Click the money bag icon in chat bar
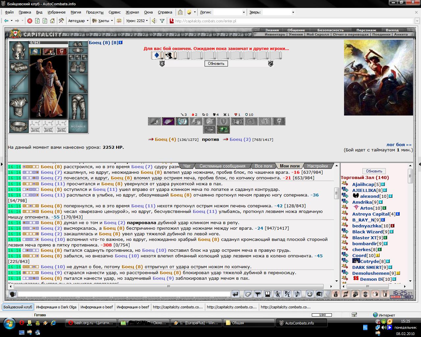The height and width of the screenshot is (337, 421). pyautogui.click(x=335, y=294)
